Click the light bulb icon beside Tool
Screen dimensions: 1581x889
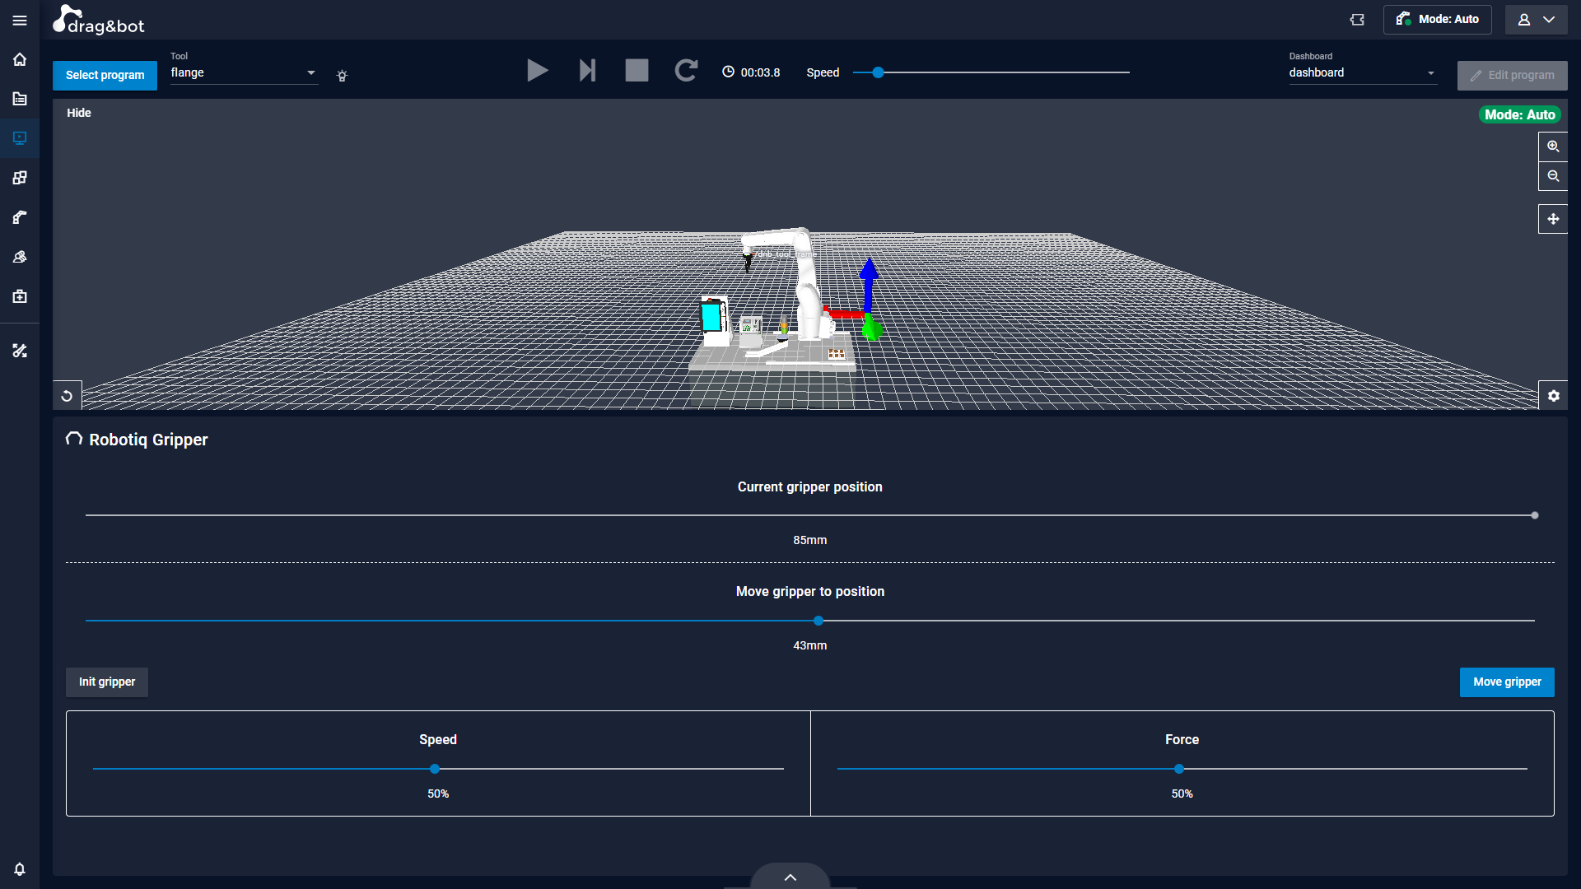343,76
